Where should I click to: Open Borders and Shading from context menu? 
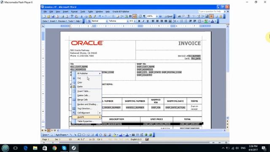coord(86,104)
